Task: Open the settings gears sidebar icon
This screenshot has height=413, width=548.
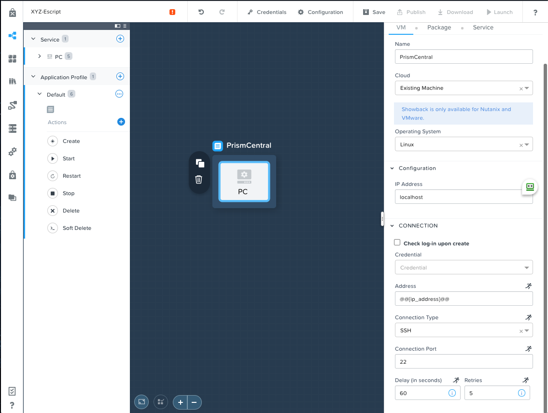Action: pyautogui.click(x=12, y=152)
